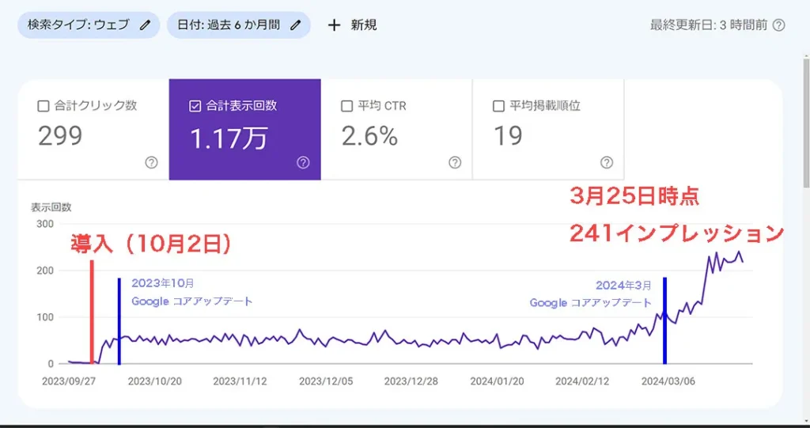Click the 2023/09/27 date on the x-axis
The image size is (810, 428).
coord(68,381)
